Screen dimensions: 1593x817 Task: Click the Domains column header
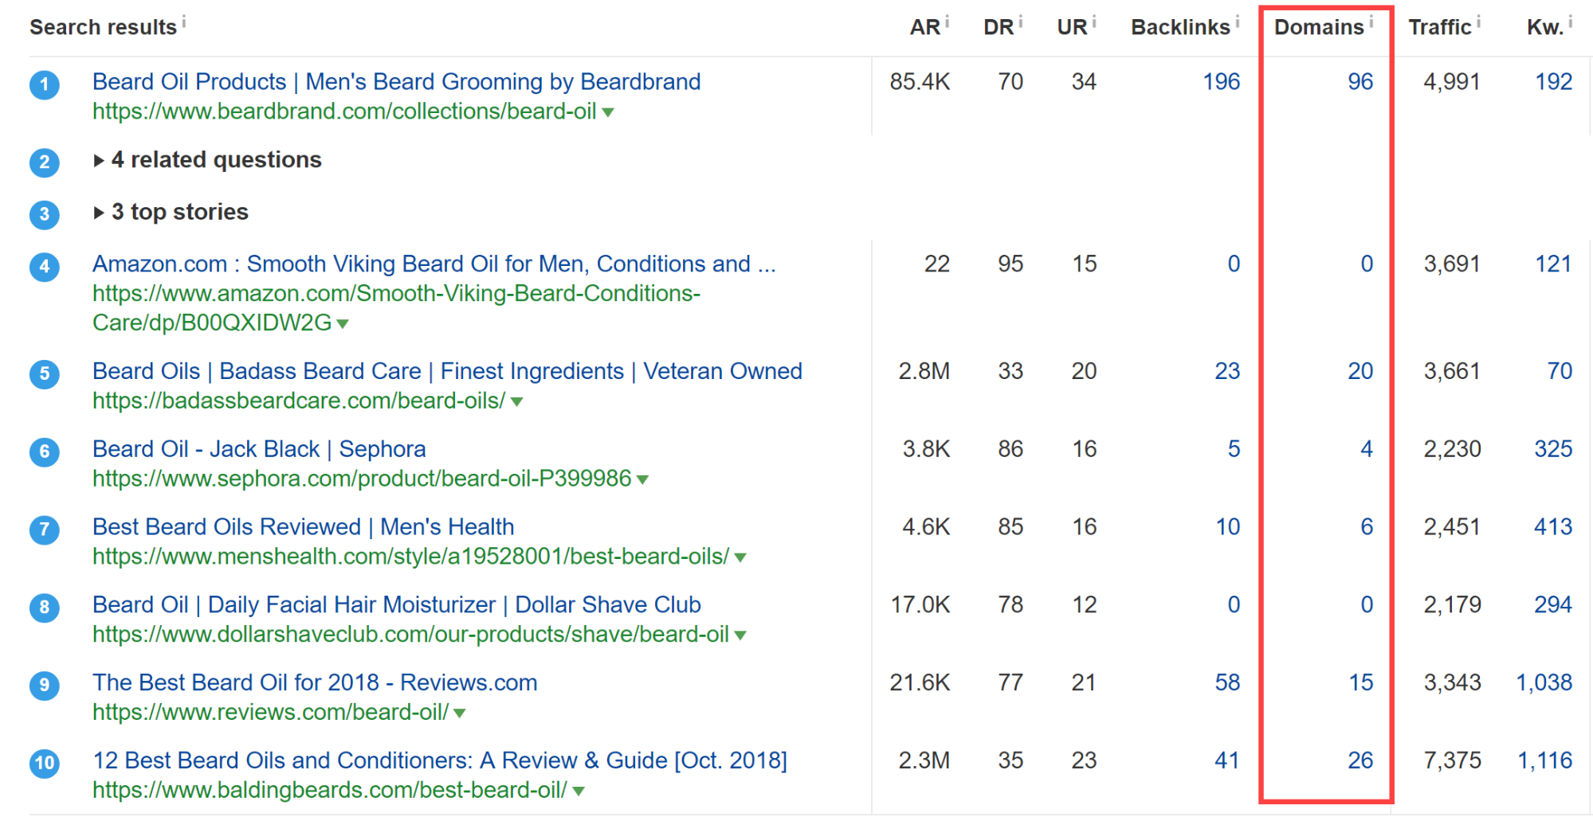point(1318,28)
